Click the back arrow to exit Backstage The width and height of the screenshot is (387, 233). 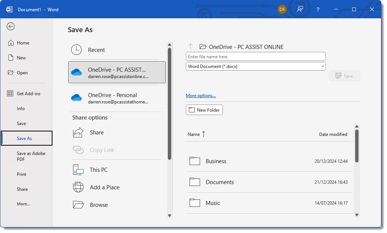coord(11,26)
